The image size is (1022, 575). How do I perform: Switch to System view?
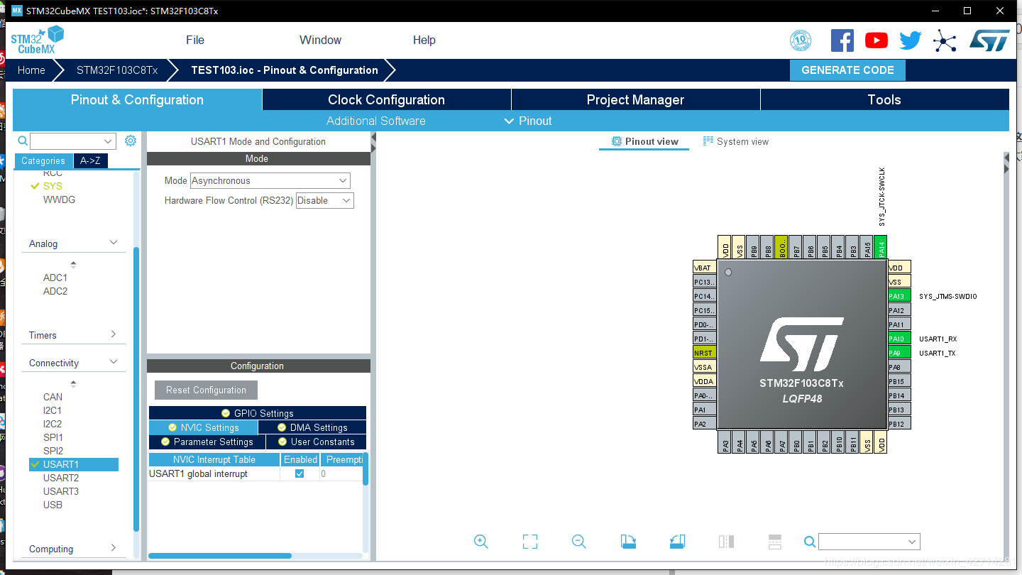[x=736, y=141]
